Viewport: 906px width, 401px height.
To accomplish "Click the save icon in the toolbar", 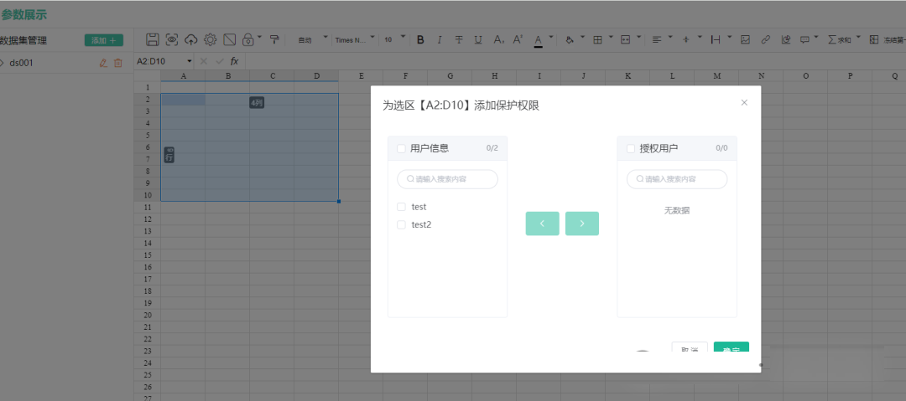I will [153, 39].
